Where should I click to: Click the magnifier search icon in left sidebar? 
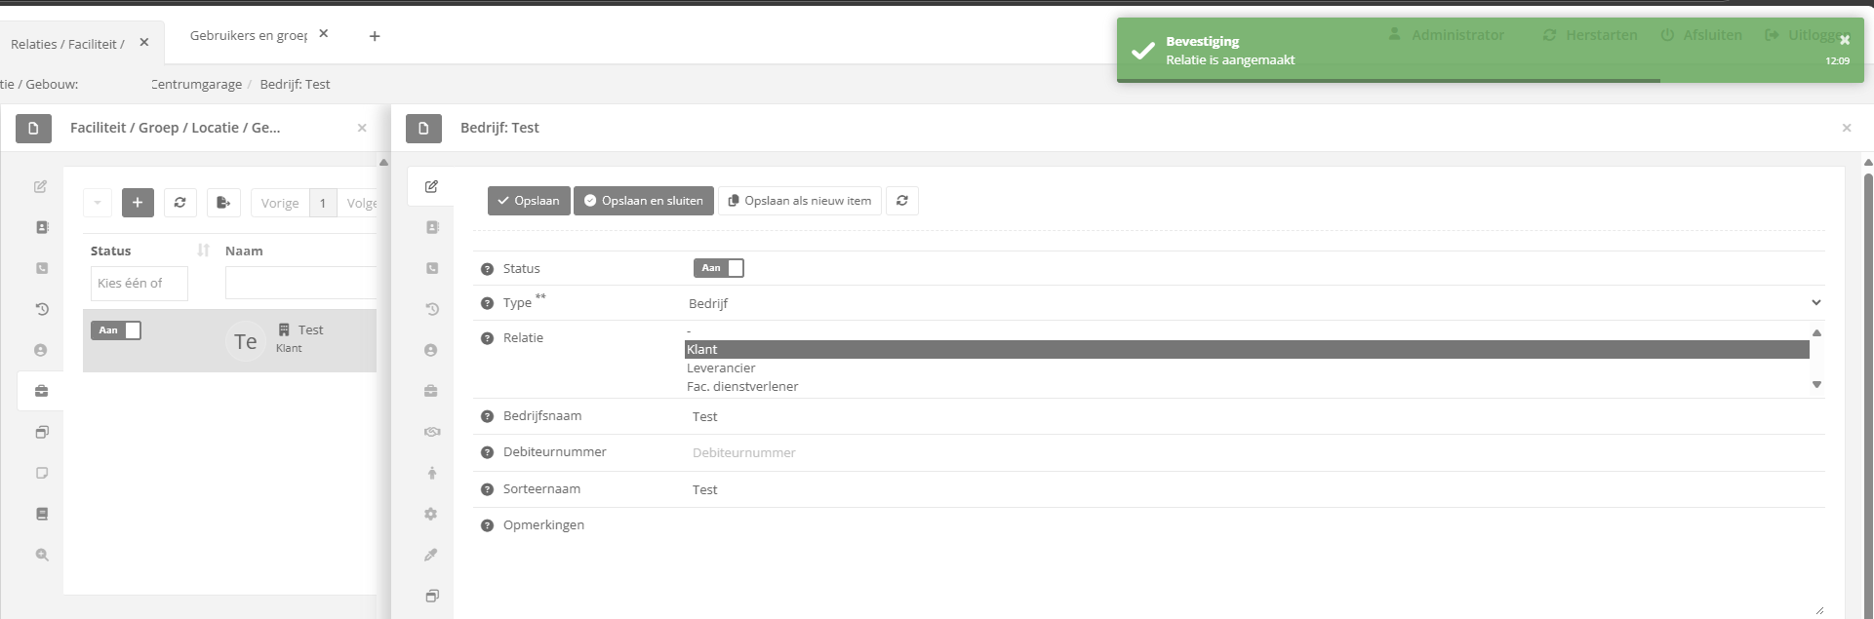(41, 555)
